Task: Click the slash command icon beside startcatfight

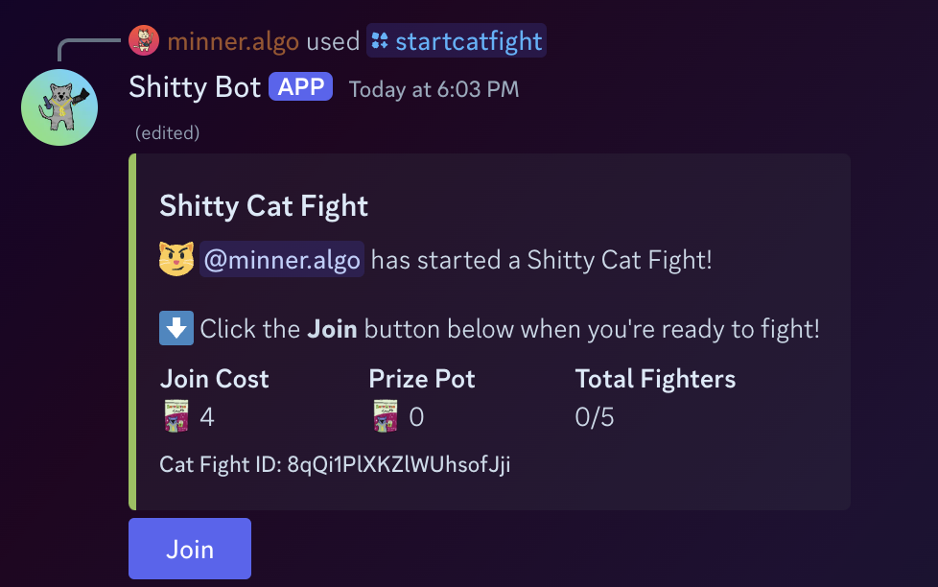Action: 380,41
